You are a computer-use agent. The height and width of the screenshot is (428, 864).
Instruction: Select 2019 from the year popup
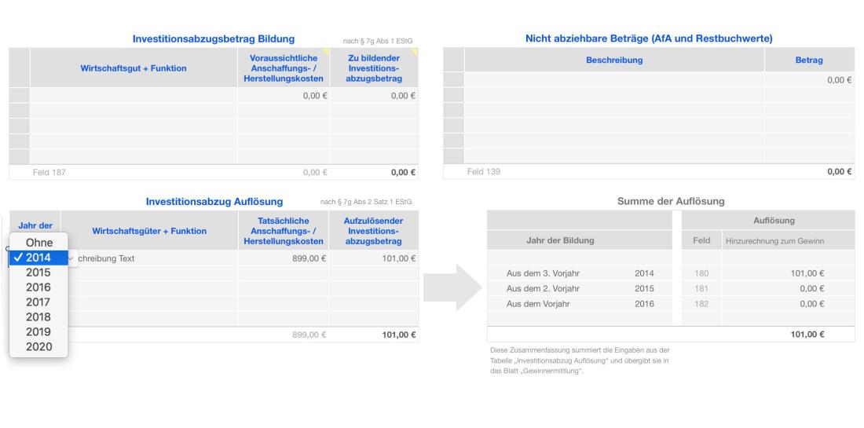coord(39,331)
